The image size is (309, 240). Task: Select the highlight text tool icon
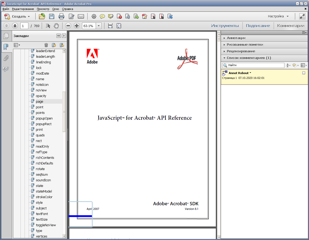coord(111,17)
